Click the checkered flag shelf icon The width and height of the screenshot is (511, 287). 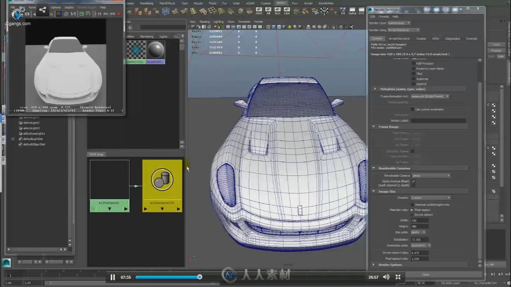click(325, 11)
